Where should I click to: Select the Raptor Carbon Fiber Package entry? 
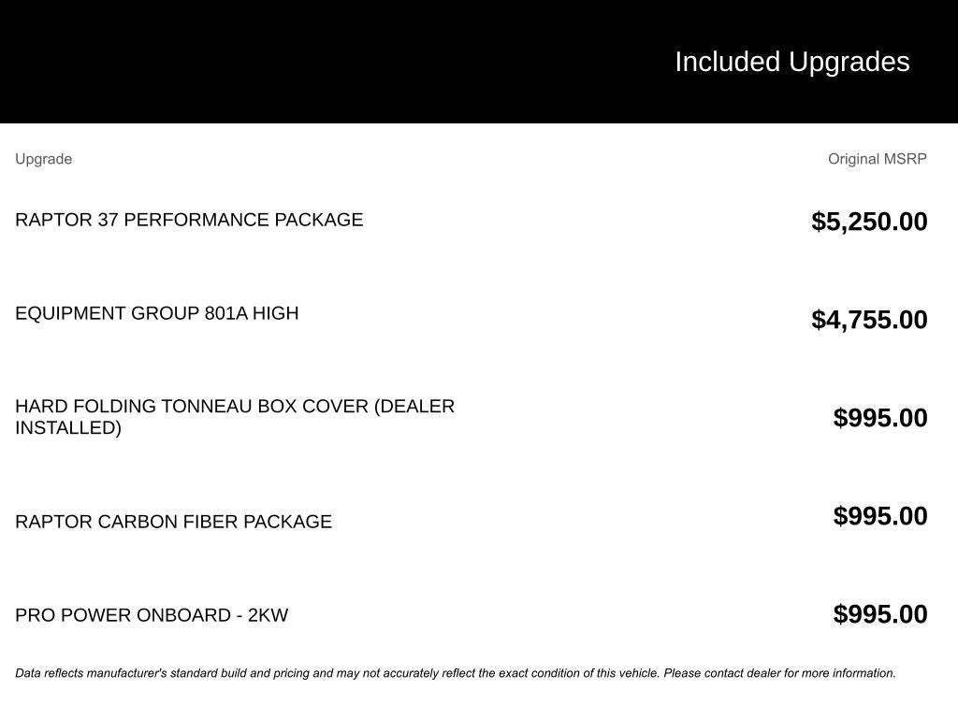point(173,522)
